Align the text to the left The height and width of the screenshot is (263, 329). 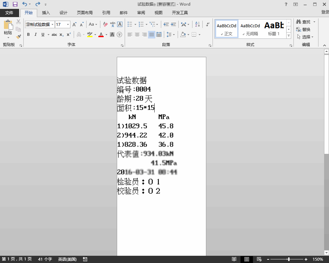click(130, 35)
